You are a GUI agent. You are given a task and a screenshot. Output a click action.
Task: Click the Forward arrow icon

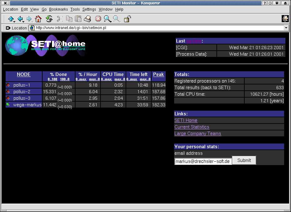29,19
